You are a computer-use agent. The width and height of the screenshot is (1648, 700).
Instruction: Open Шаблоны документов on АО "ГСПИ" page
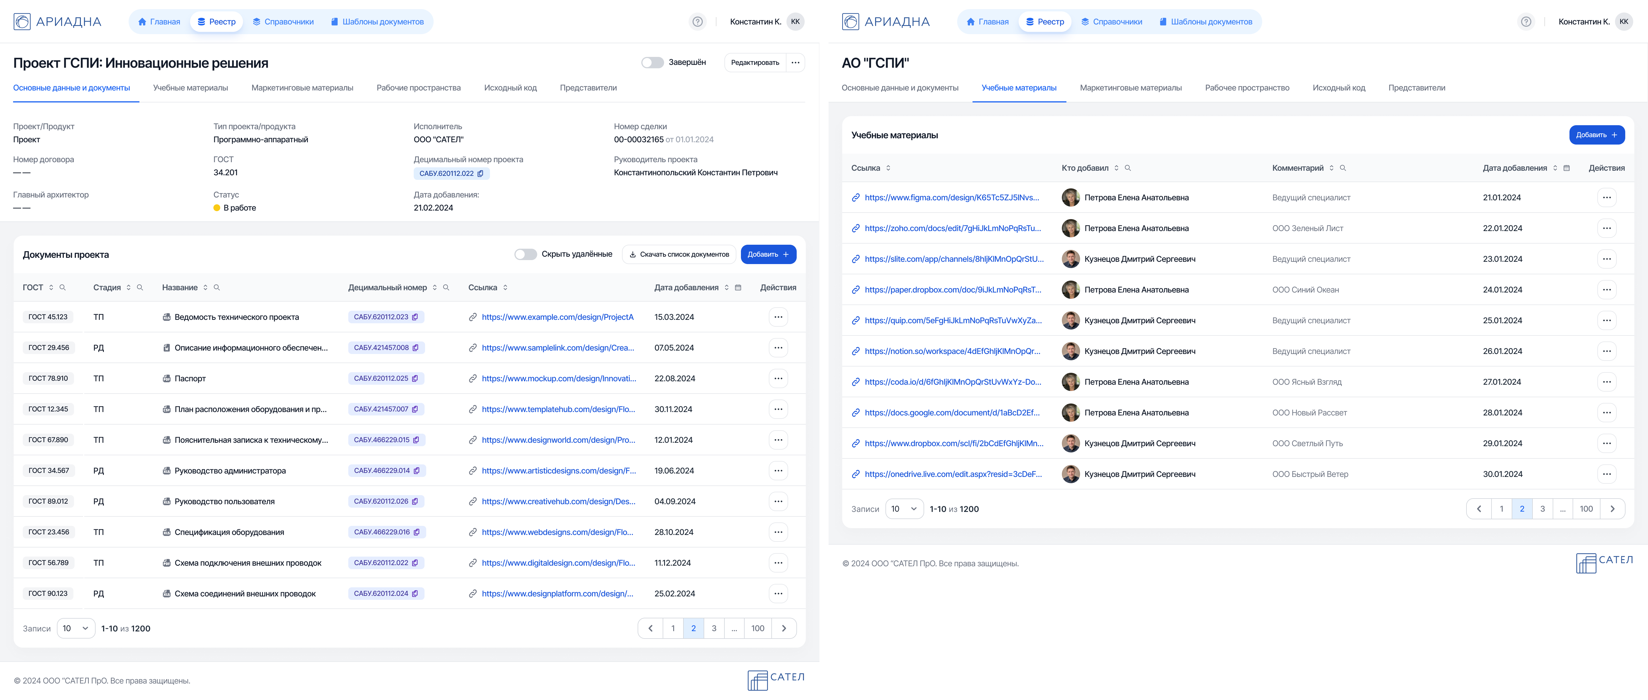tap(1205, 22)
